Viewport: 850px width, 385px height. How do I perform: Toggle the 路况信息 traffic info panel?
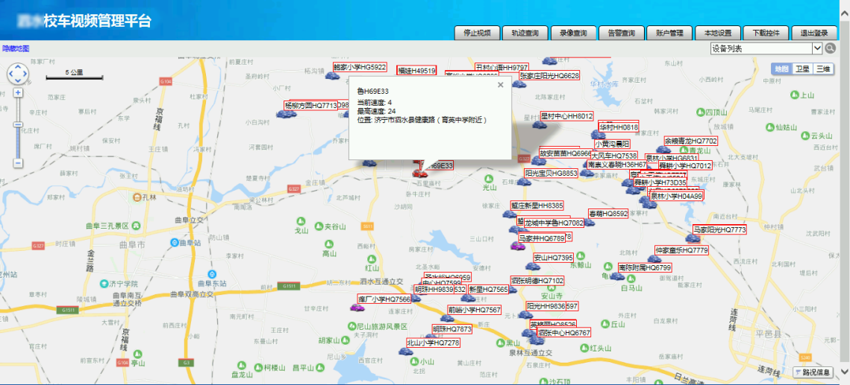[x=813, y=372]
